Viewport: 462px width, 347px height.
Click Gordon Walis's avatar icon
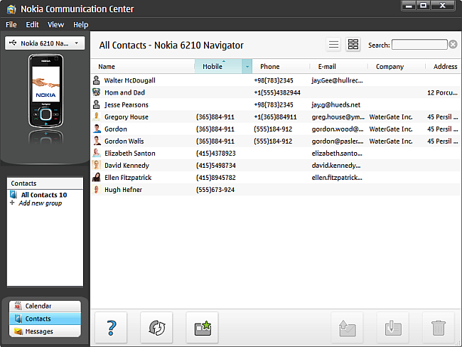coord(97,141)
